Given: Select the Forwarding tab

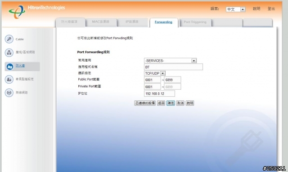Looking at the screenshot, I should pyautogui.click(x=163, y=23).
